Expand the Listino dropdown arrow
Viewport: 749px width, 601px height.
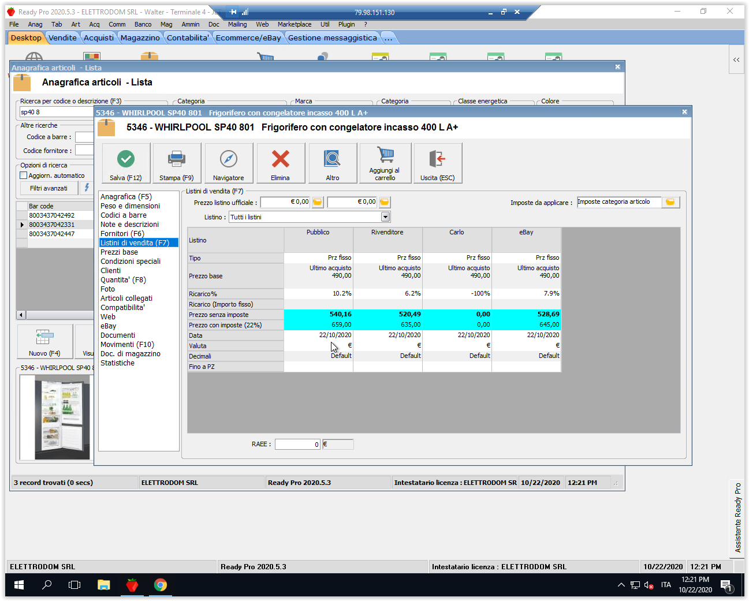(x=386, y=217)
